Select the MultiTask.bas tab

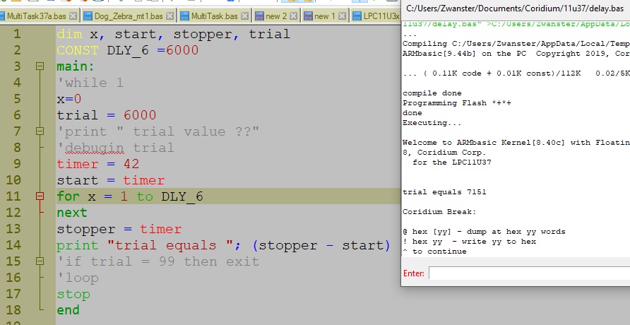(214, 16)
